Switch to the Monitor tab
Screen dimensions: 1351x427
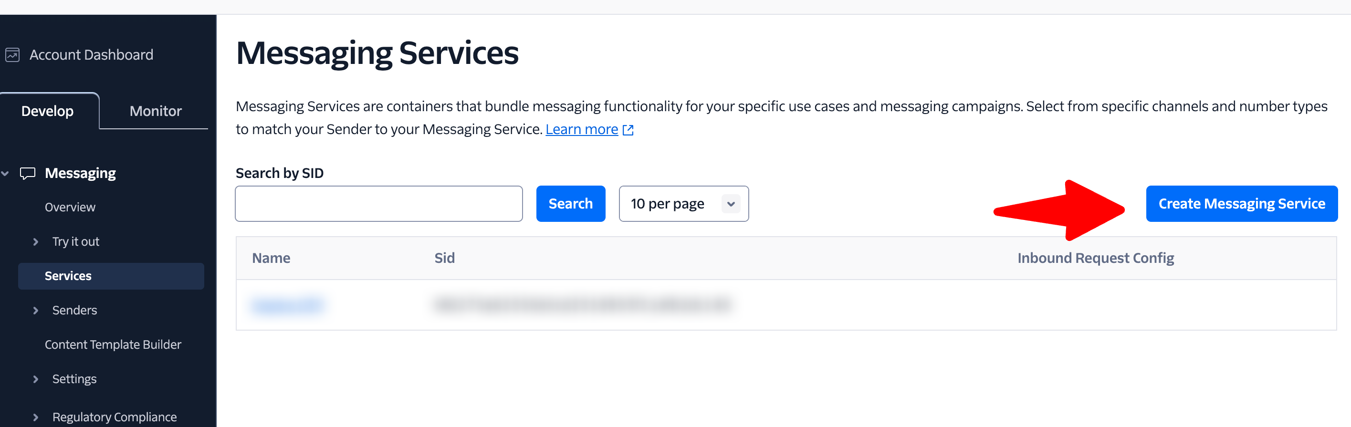coord(155,111)
